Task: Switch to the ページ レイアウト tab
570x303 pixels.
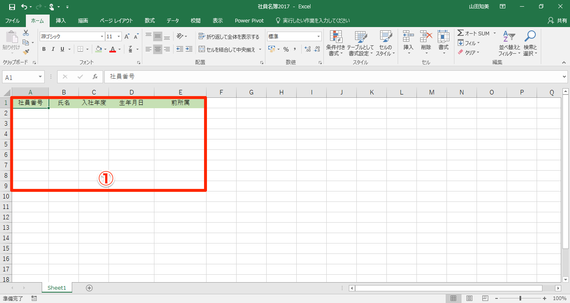Action: click(x=116, y=20)
